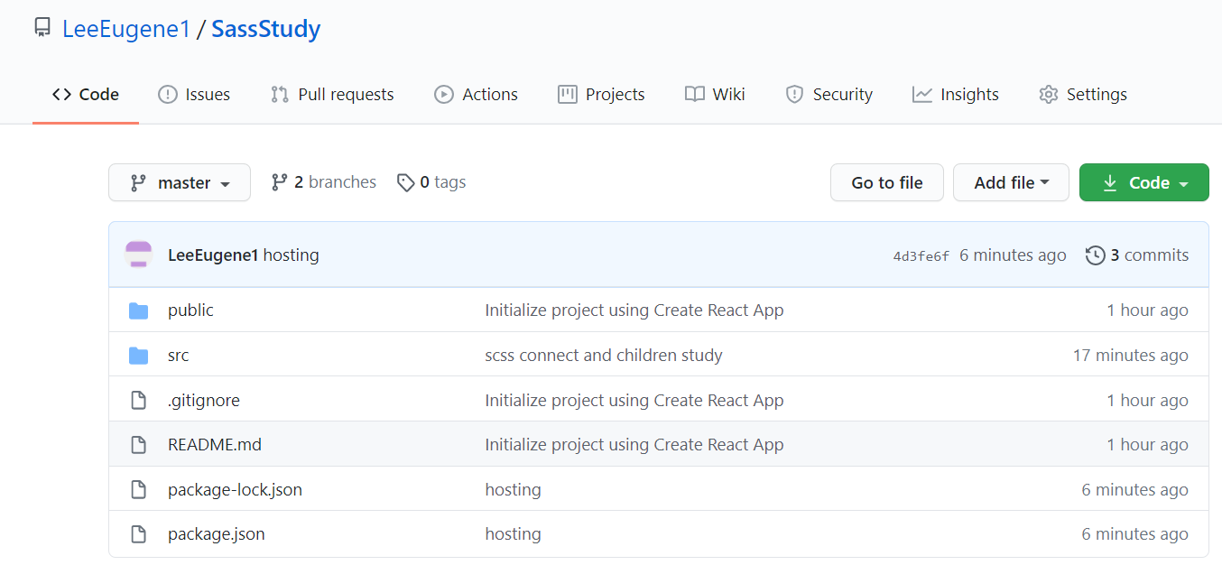
Task: Click the package-lock.json file icon
Action: click(138, 489)
